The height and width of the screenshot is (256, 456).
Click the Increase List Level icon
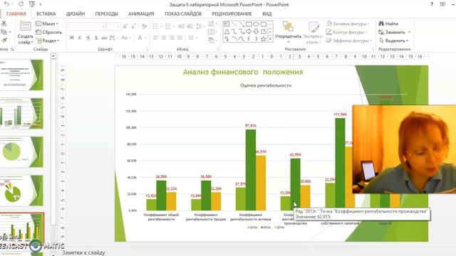[190, 26]
